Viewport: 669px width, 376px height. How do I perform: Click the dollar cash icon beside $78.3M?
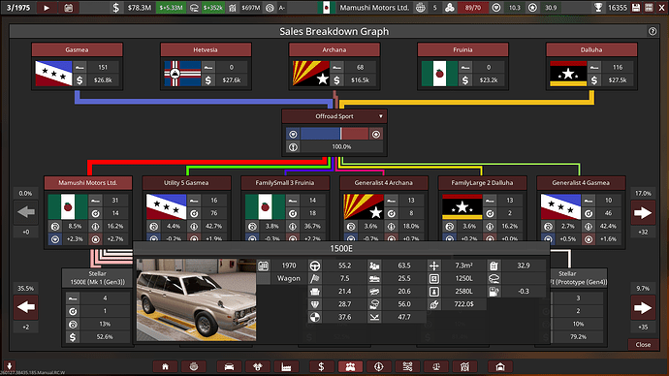pos(116,8)
